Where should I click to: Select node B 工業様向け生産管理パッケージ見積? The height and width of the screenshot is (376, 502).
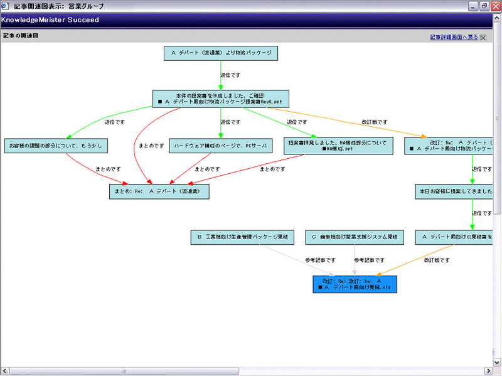click(242, 237)
